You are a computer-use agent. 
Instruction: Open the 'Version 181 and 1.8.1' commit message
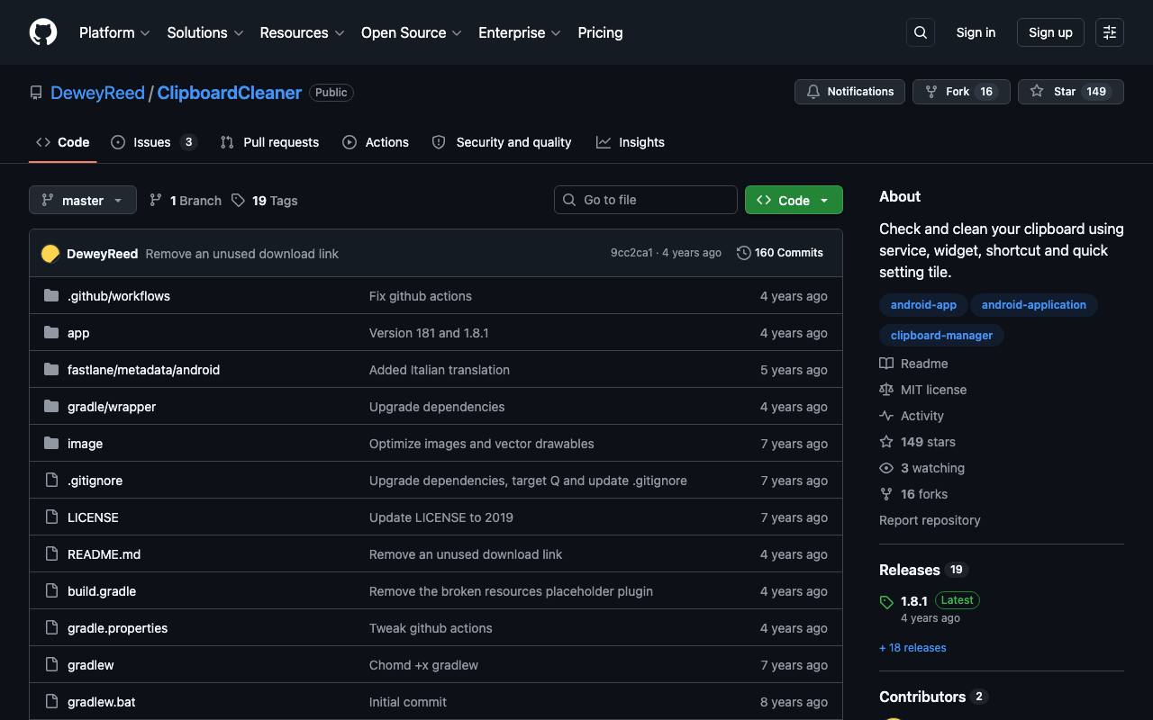[429, 333]
